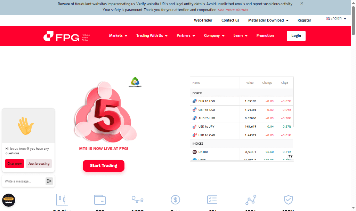
Task: Click the UK flag beside English
Action: click(327, 19)
